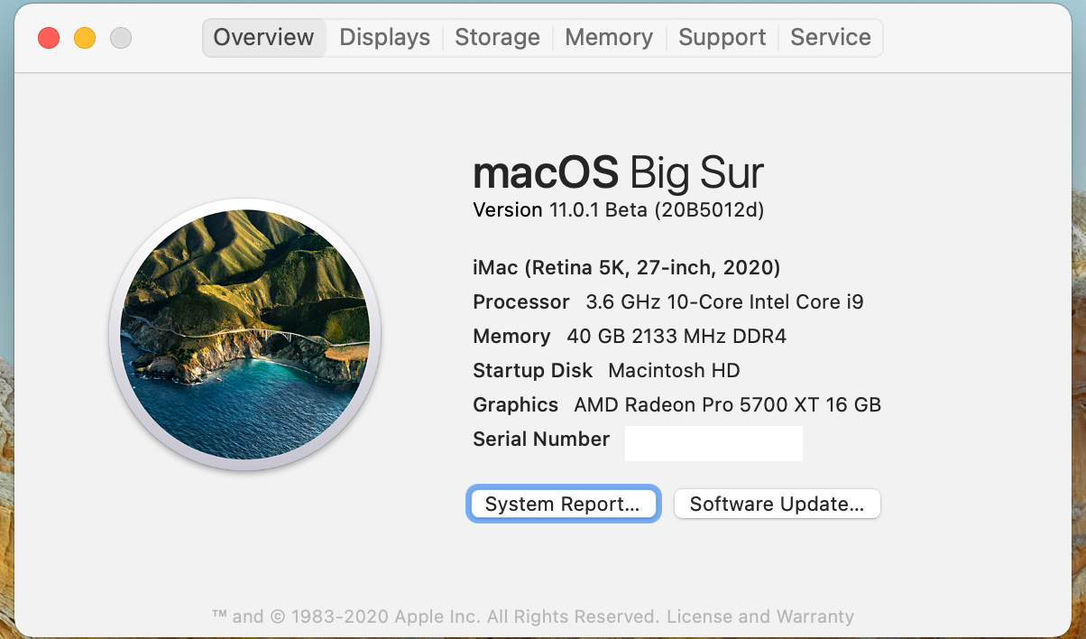Open the Service tab
The width and height of the screenshot is (1086, 639).
830,38
